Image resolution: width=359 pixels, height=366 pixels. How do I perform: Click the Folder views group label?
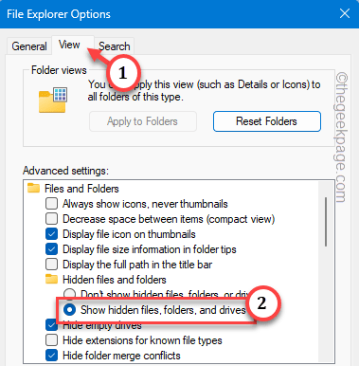click(x=59, y=70)
